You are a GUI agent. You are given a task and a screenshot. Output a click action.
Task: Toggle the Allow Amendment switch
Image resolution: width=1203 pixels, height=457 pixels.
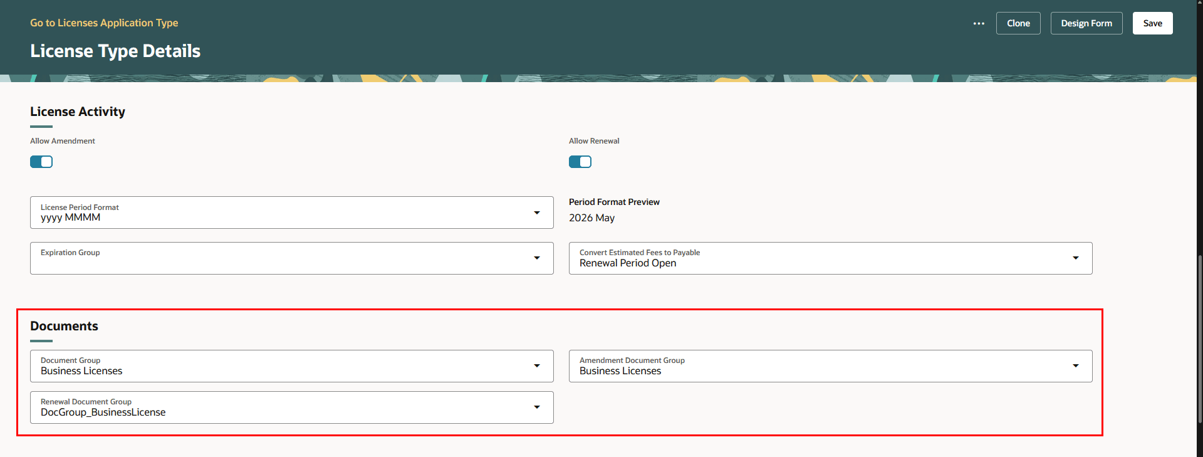pos(41,162)
